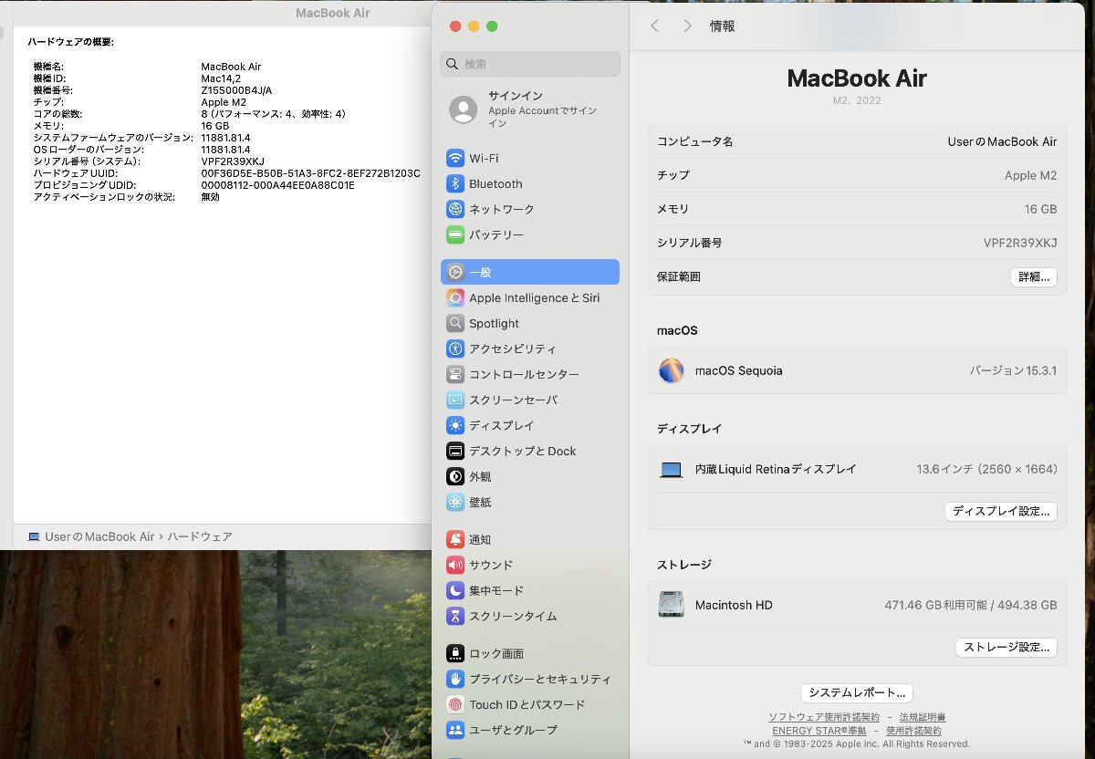Click the built-in display laptop icon
1095x759 pixels.
click(672, 470)
